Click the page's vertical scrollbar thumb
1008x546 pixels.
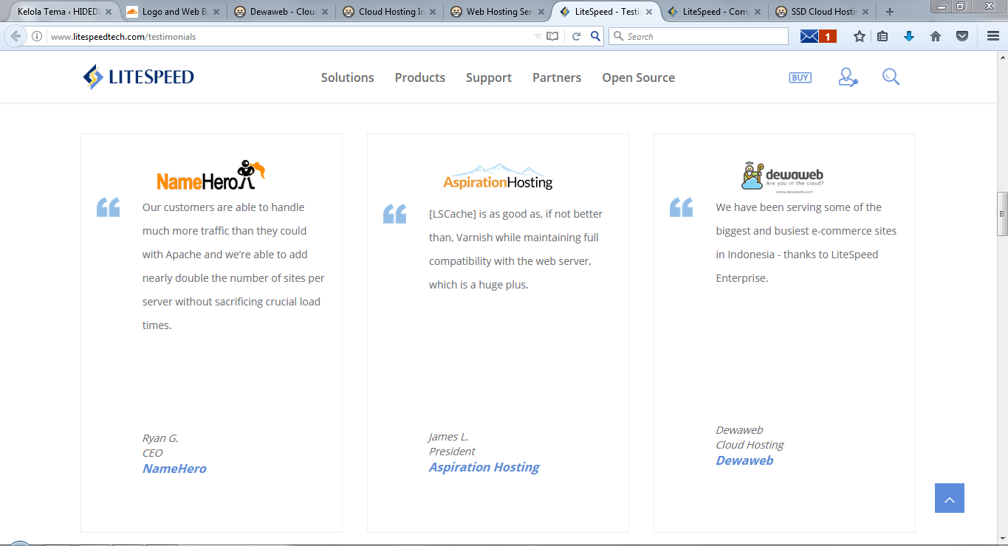click(x=1002, y=214)
